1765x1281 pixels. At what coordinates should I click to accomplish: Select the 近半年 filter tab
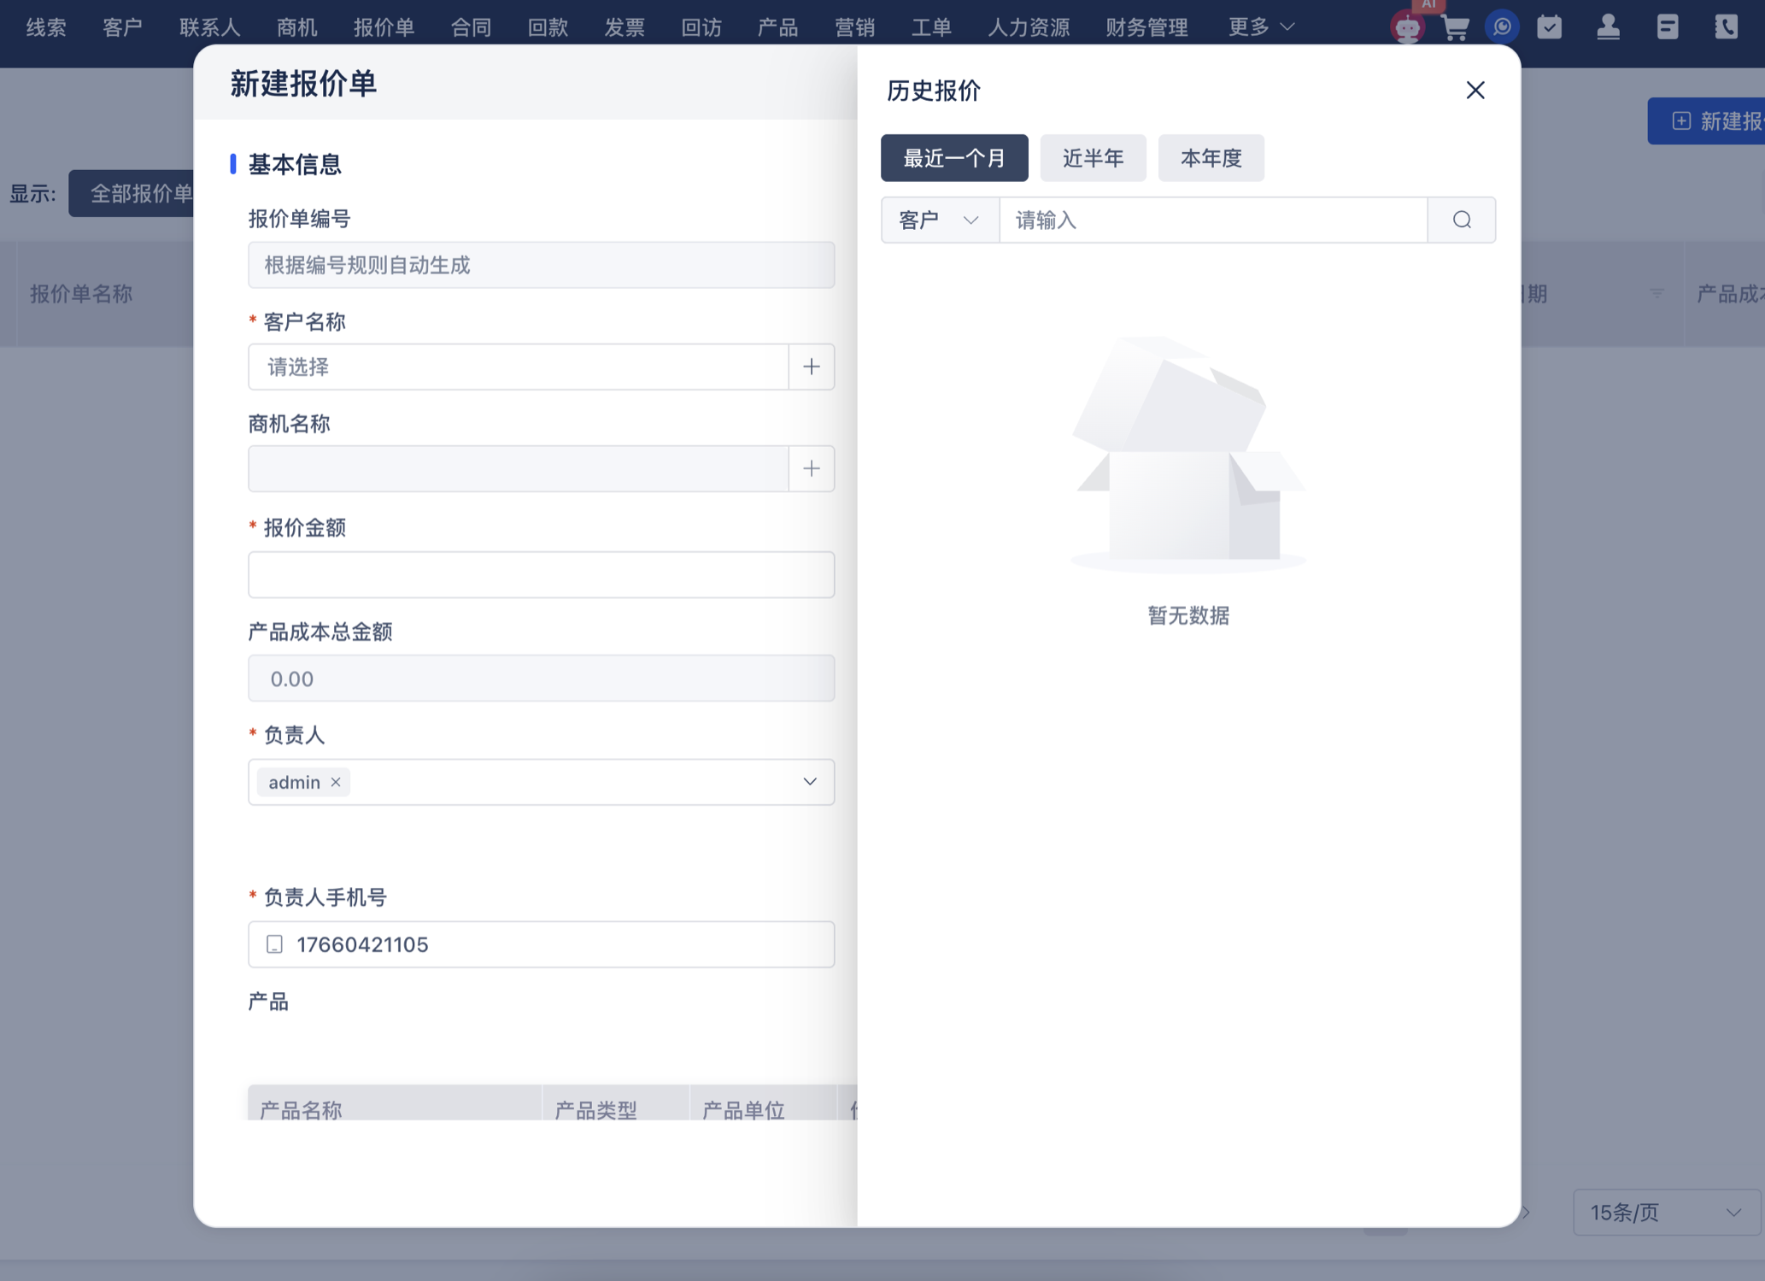point(1093,158)
